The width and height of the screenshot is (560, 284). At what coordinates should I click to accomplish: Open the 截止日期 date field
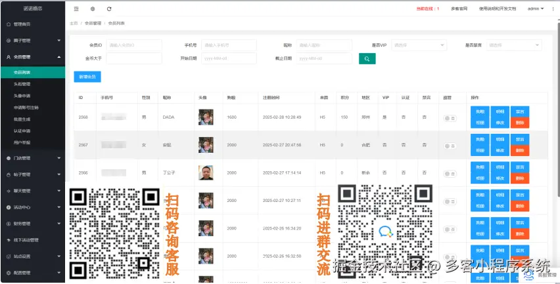[324, 58]
